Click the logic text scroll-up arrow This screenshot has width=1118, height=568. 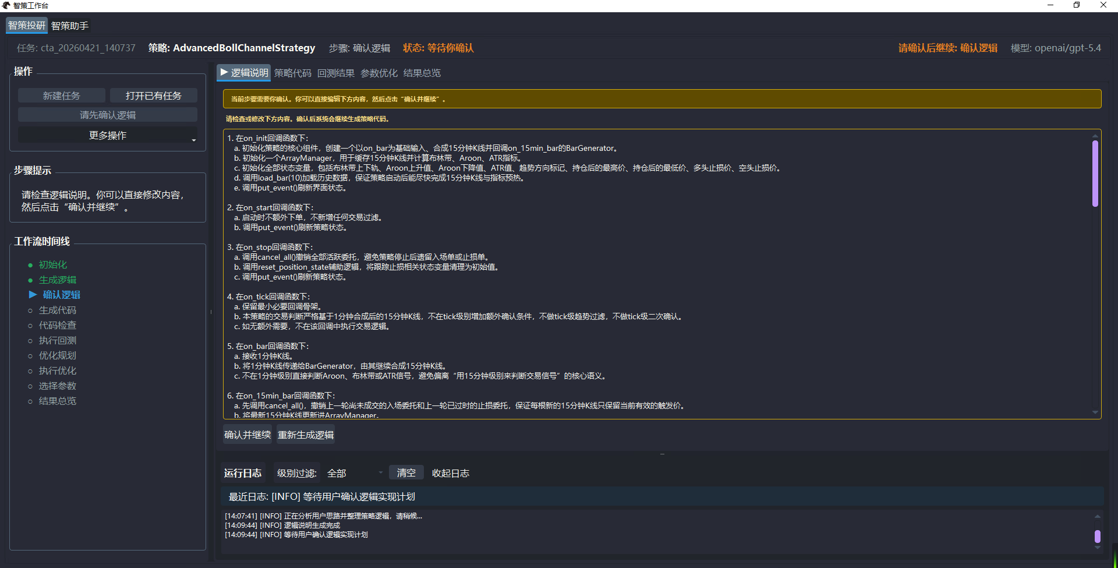coord(1095,135)
